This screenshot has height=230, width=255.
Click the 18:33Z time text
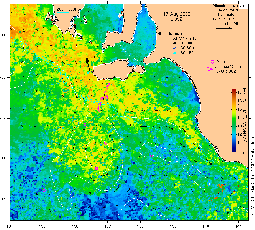pyautogui.click(x=175, y=19)
